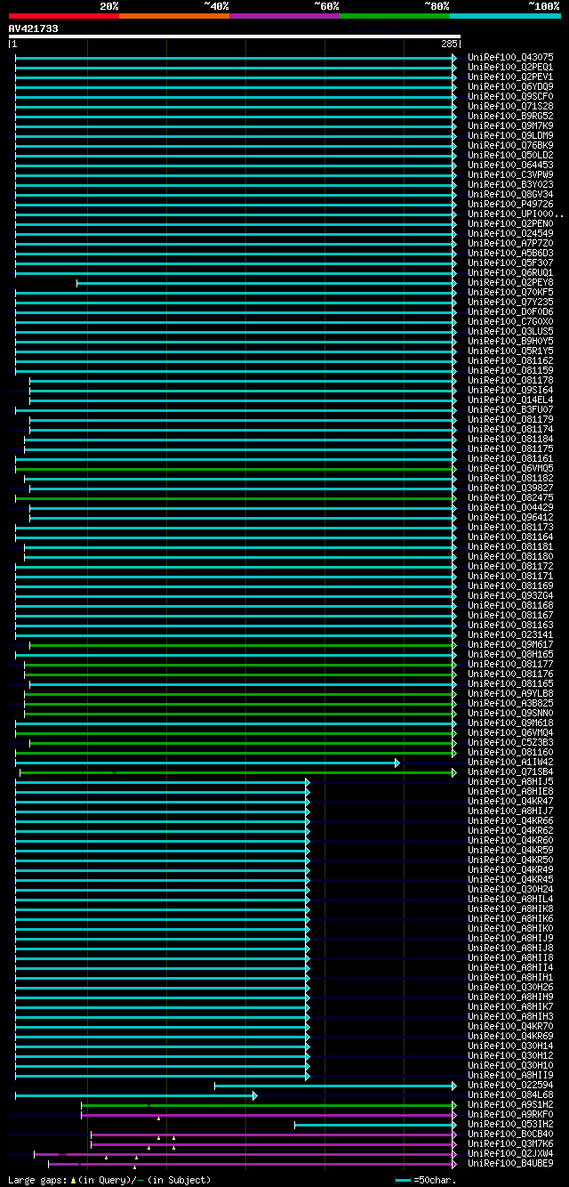The image size is (569, 1187).
Task: Open hit UniRef100_Q2PEQ1
Action: 510,67
